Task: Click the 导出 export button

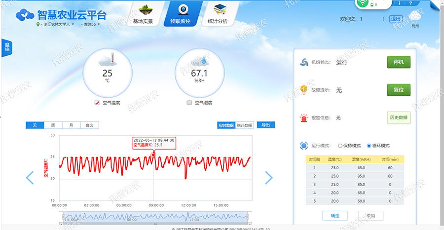Action: tap(266, 125)
